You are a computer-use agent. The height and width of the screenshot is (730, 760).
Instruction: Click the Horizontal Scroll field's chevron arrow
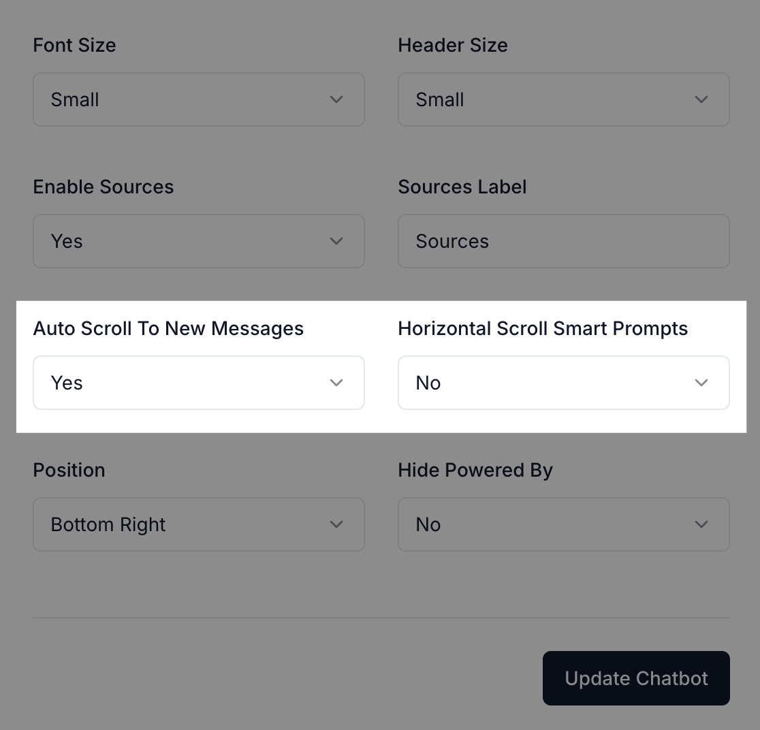point(701,383)
